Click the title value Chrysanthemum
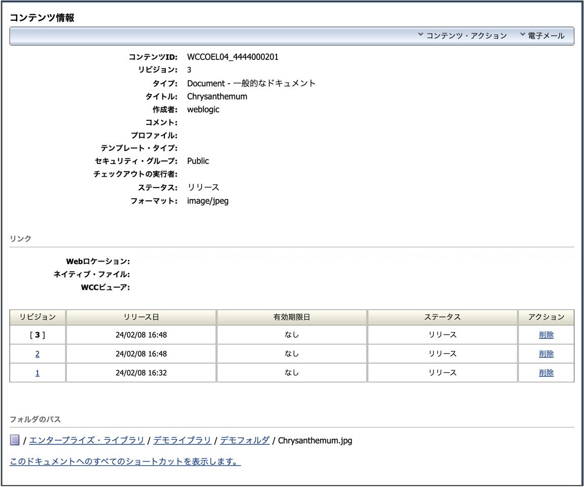Image resolution: width=584 pixels, height=487 pixels. tap(217, 96)
